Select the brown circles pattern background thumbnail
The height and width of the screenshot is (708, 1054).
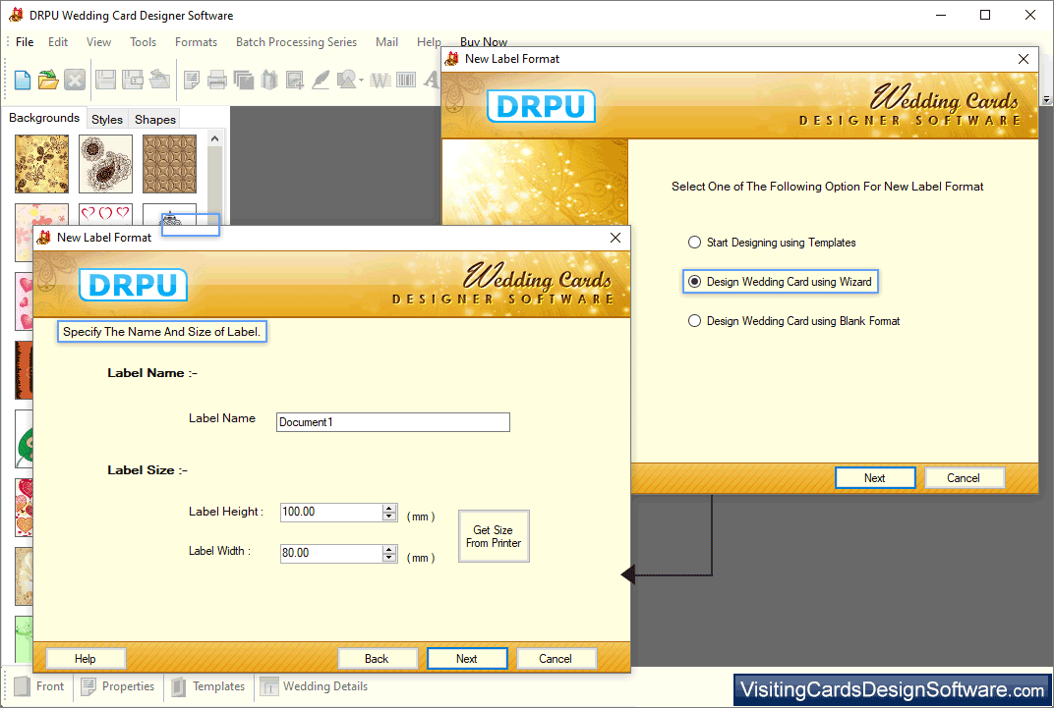click(x=169, y=164)
